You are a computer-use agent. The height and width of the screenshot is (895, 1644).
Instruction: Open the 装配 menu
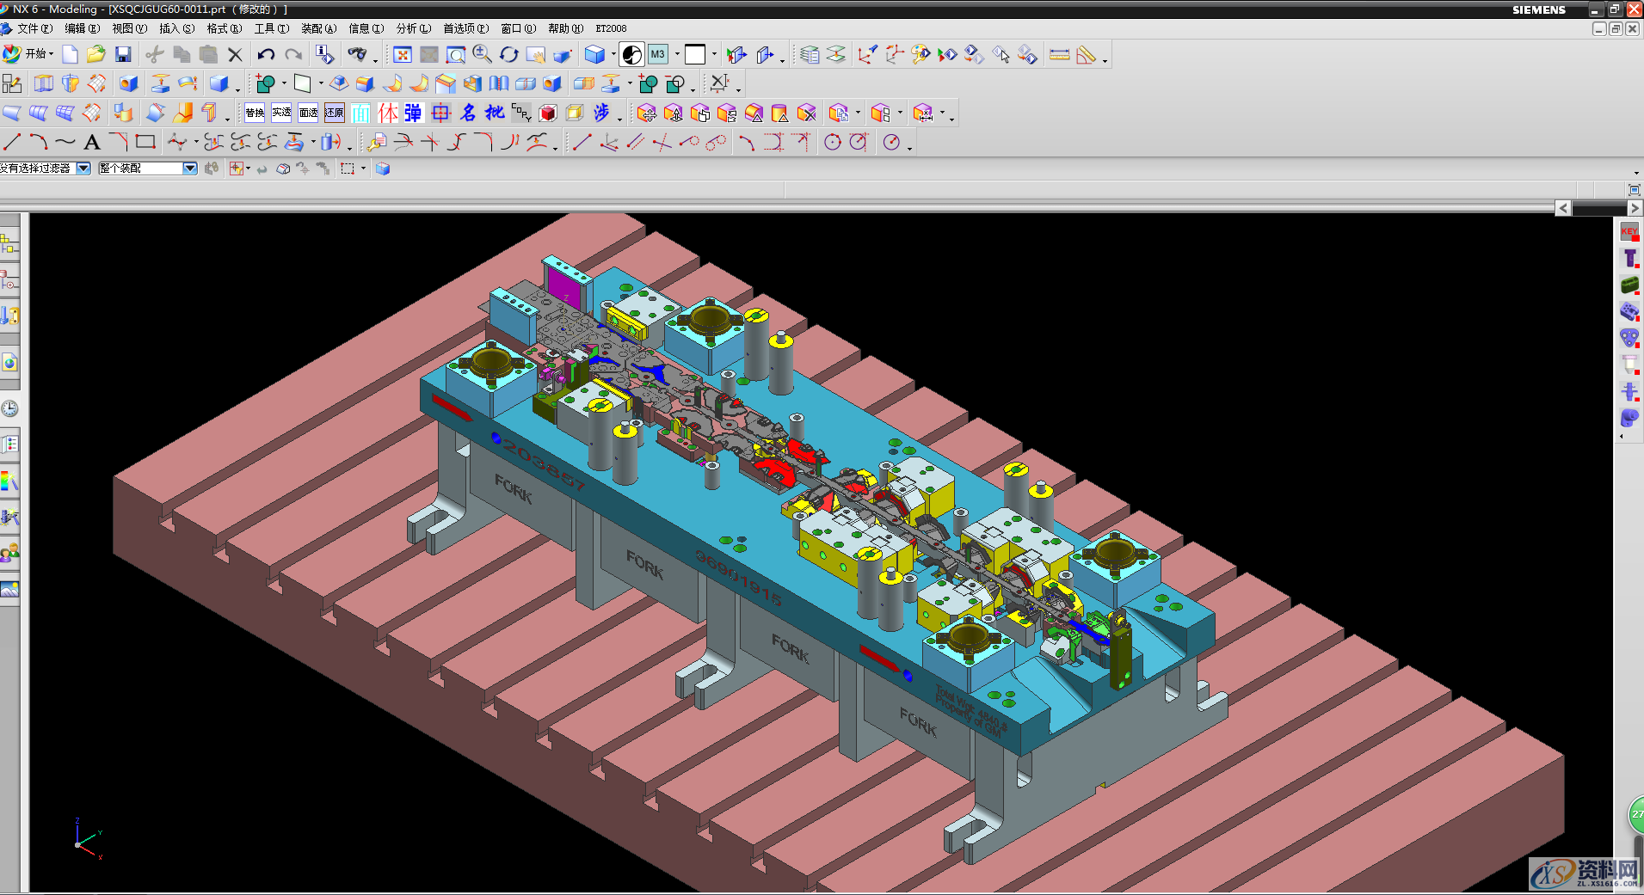point(318,28)
